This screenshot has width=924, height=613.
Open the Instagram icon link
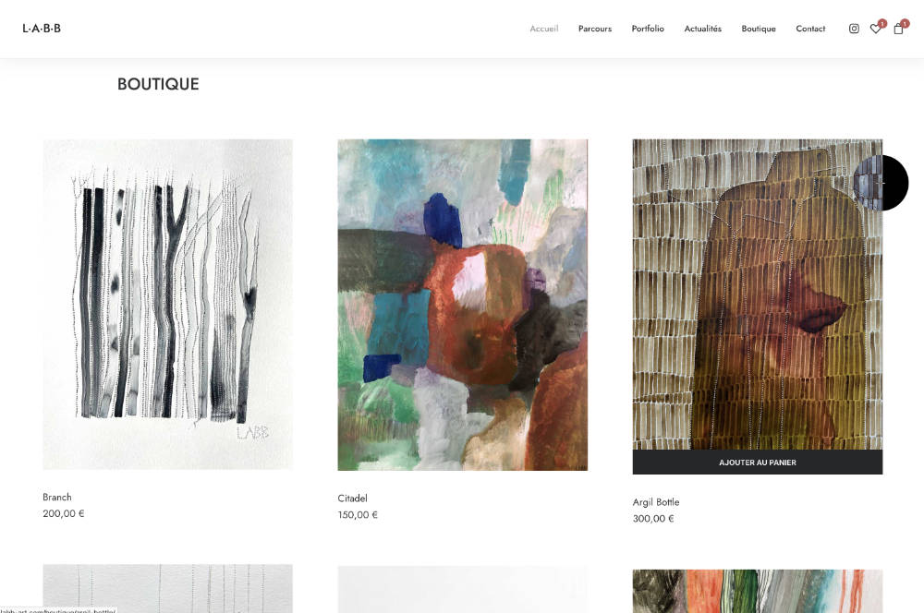854,29
